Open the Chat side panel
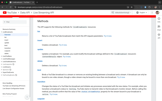 (x=159, y=28)
